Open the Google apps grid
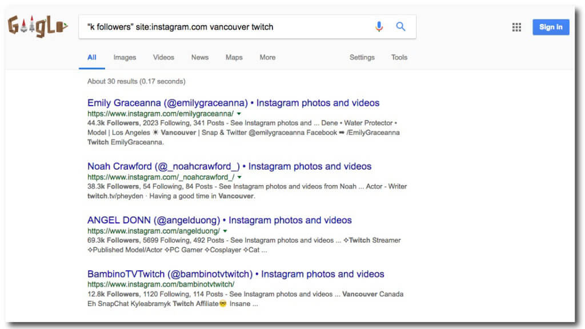Image resolution: width=585 pixels, height=329 pixels. pyautogui.click(x=516, y=27)
